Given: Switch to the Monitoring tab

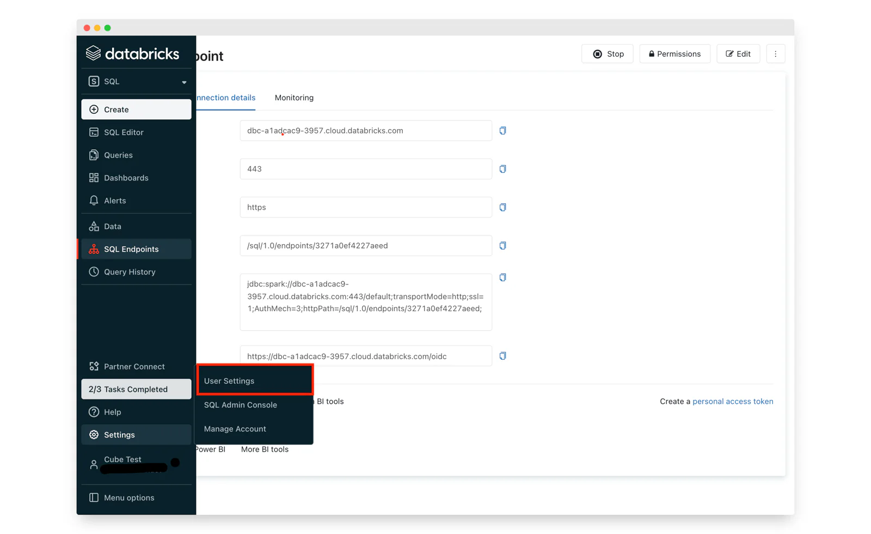Looking at the screenshot, I should [x=294, y=98].
